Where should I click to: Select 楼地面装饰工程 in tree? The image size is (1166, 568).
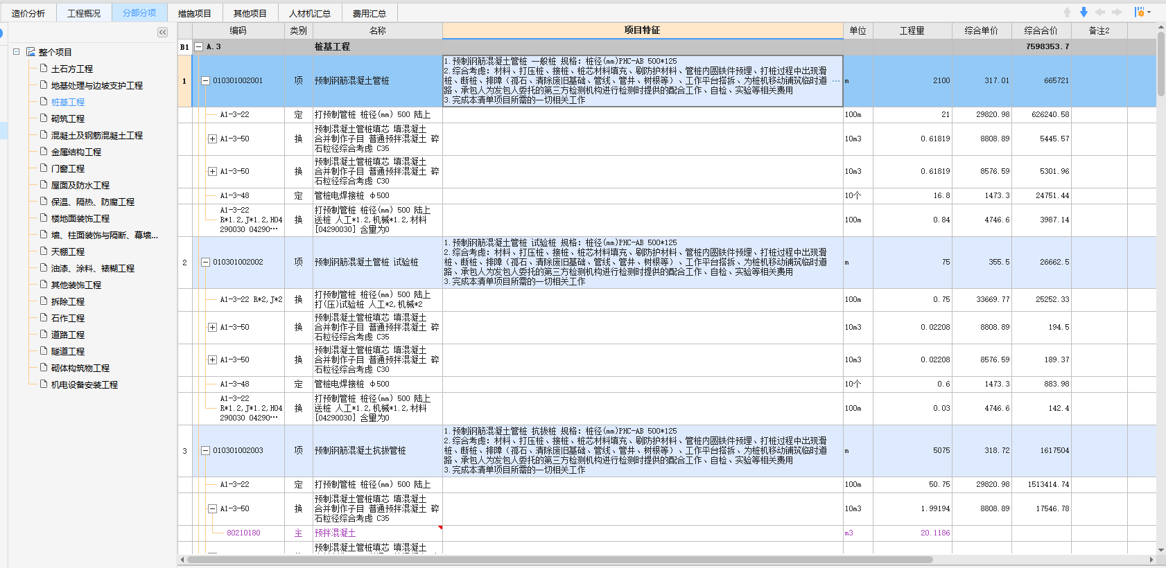[80, 219]
